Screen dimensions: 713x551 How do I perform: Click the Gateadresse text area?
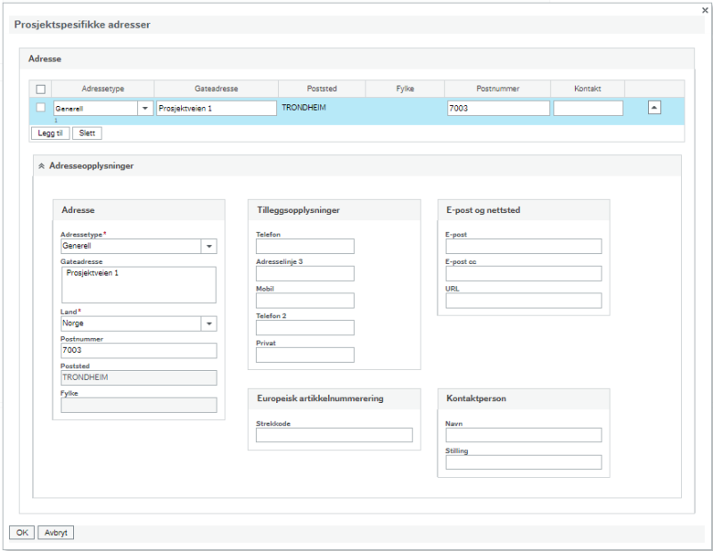coord(139,284)
